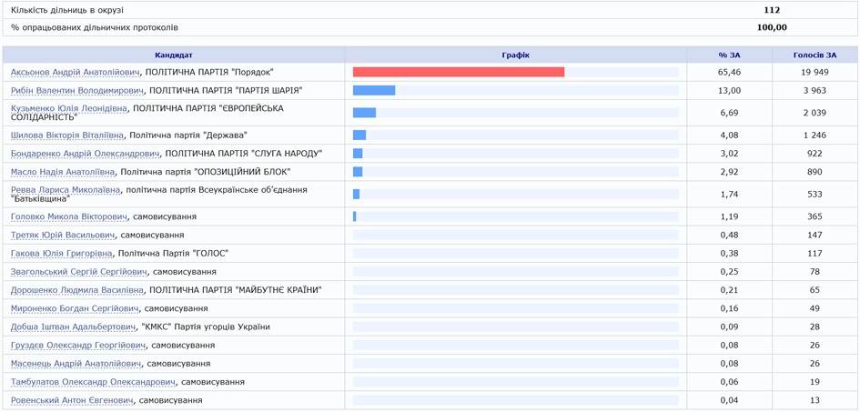Click the vote count 78

pyautogui.click(x=815, y=272)
